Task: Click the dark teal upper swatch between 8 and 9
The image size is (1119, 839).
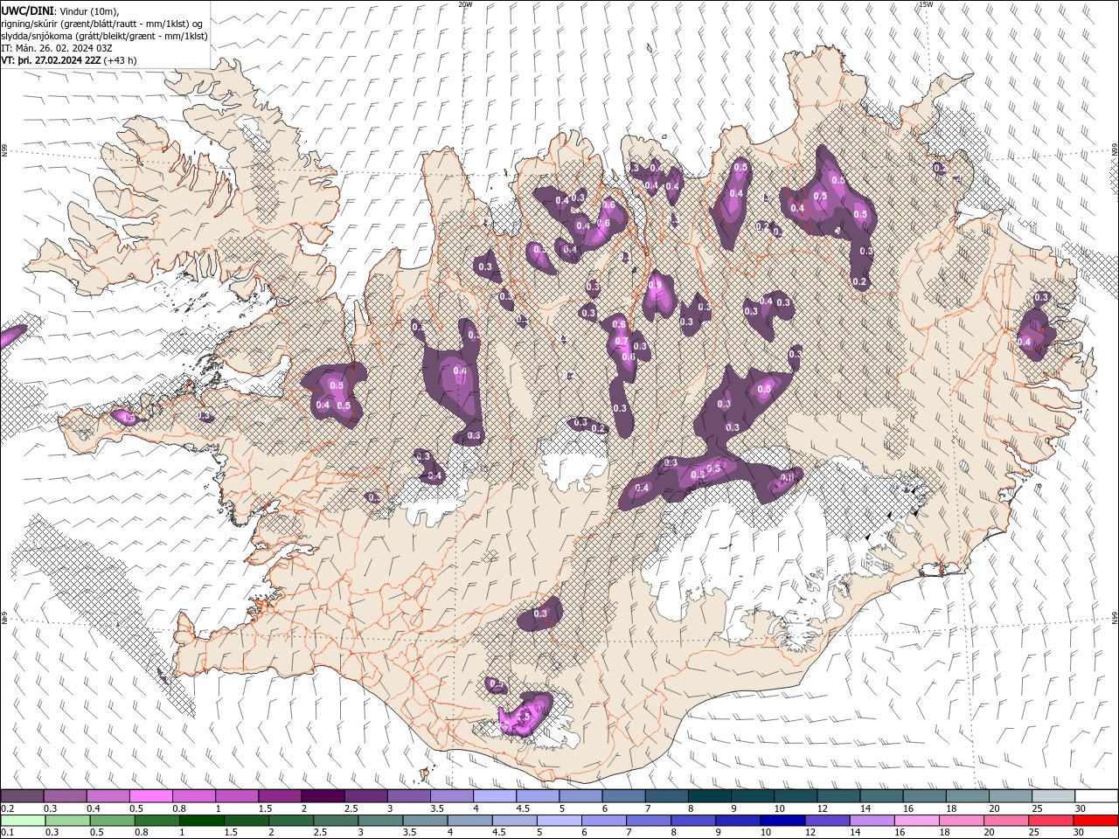Action: tap(709, 796)
